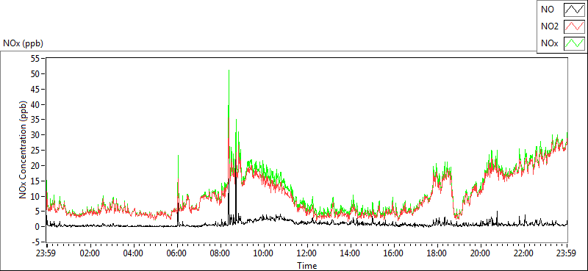Click the 35 y-axis tick label
588x271 pixels.
35,120
